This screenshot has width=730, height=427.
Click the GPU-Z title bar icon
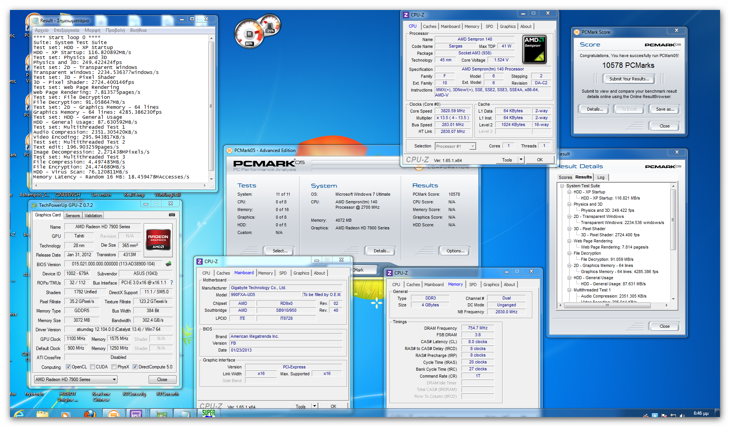(35, 205)
